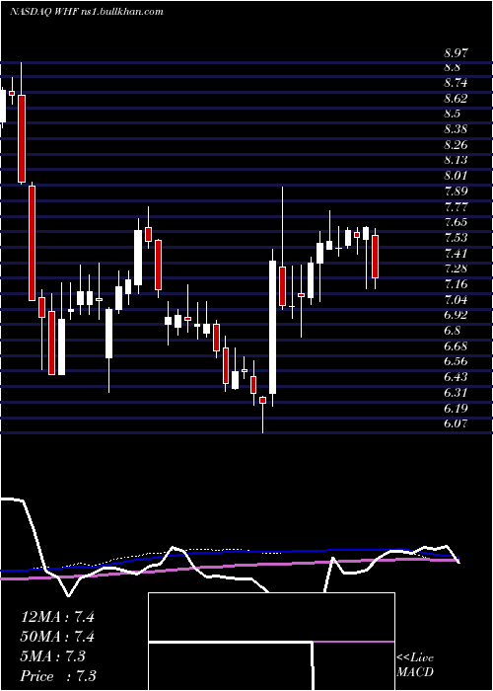Click the 7.28 price axis label
The width and height of the screenshot is (493, 691).
tap(456, 269)
